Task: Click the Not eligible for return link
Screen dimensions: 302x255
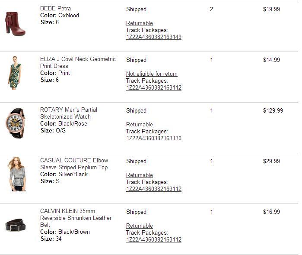Action: (x=152, y=74)
